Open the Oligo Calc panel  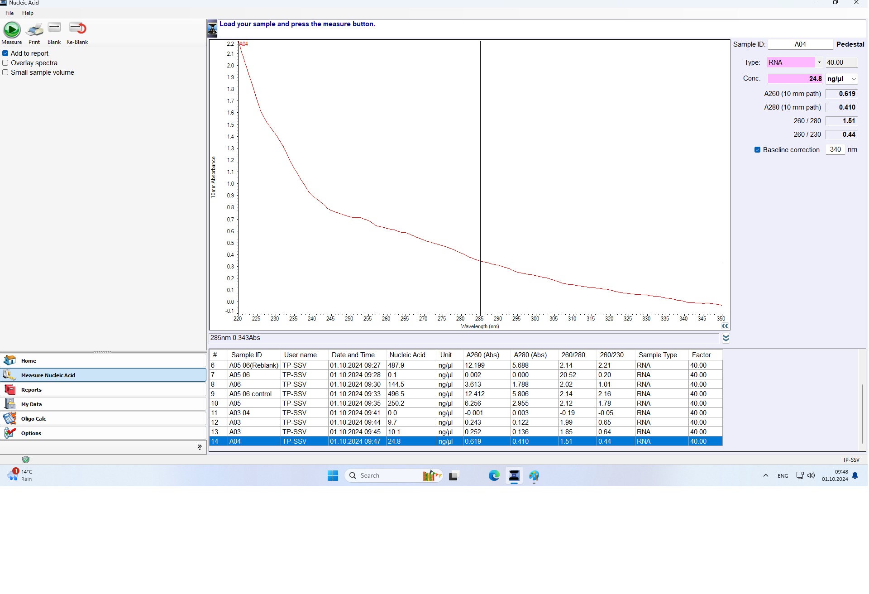33,419
